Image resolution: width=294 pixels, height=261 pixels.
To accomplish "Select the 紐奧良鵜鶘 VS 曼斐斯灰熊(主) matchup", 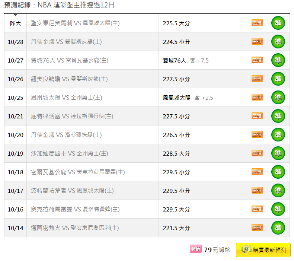I will tap(69, 79).
